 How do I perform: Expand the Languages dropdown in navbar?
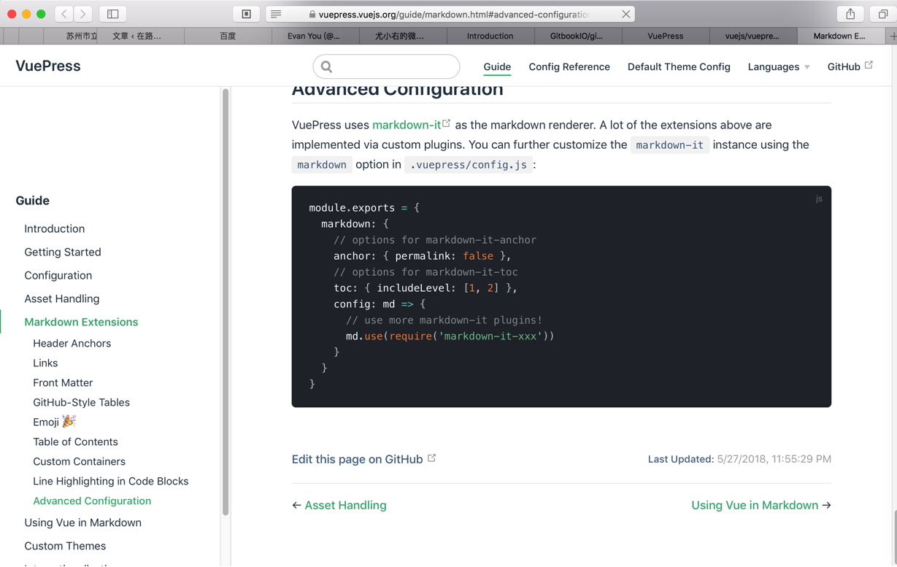[778, 66]
